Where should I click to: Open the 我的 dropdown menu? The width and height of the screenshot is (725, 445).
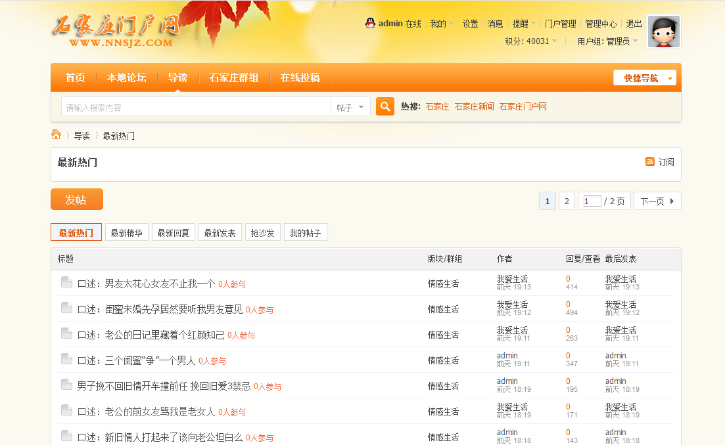point(437,23)
